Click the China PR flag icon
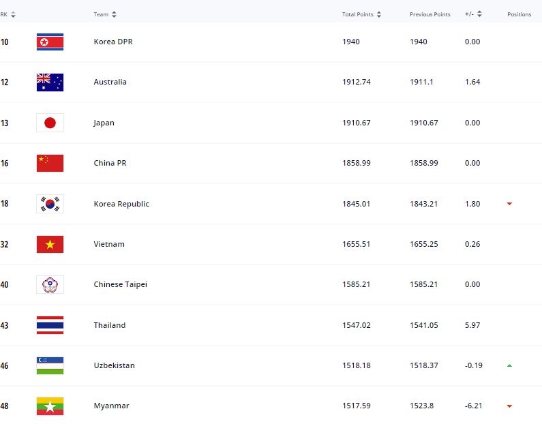 [50, 163]
